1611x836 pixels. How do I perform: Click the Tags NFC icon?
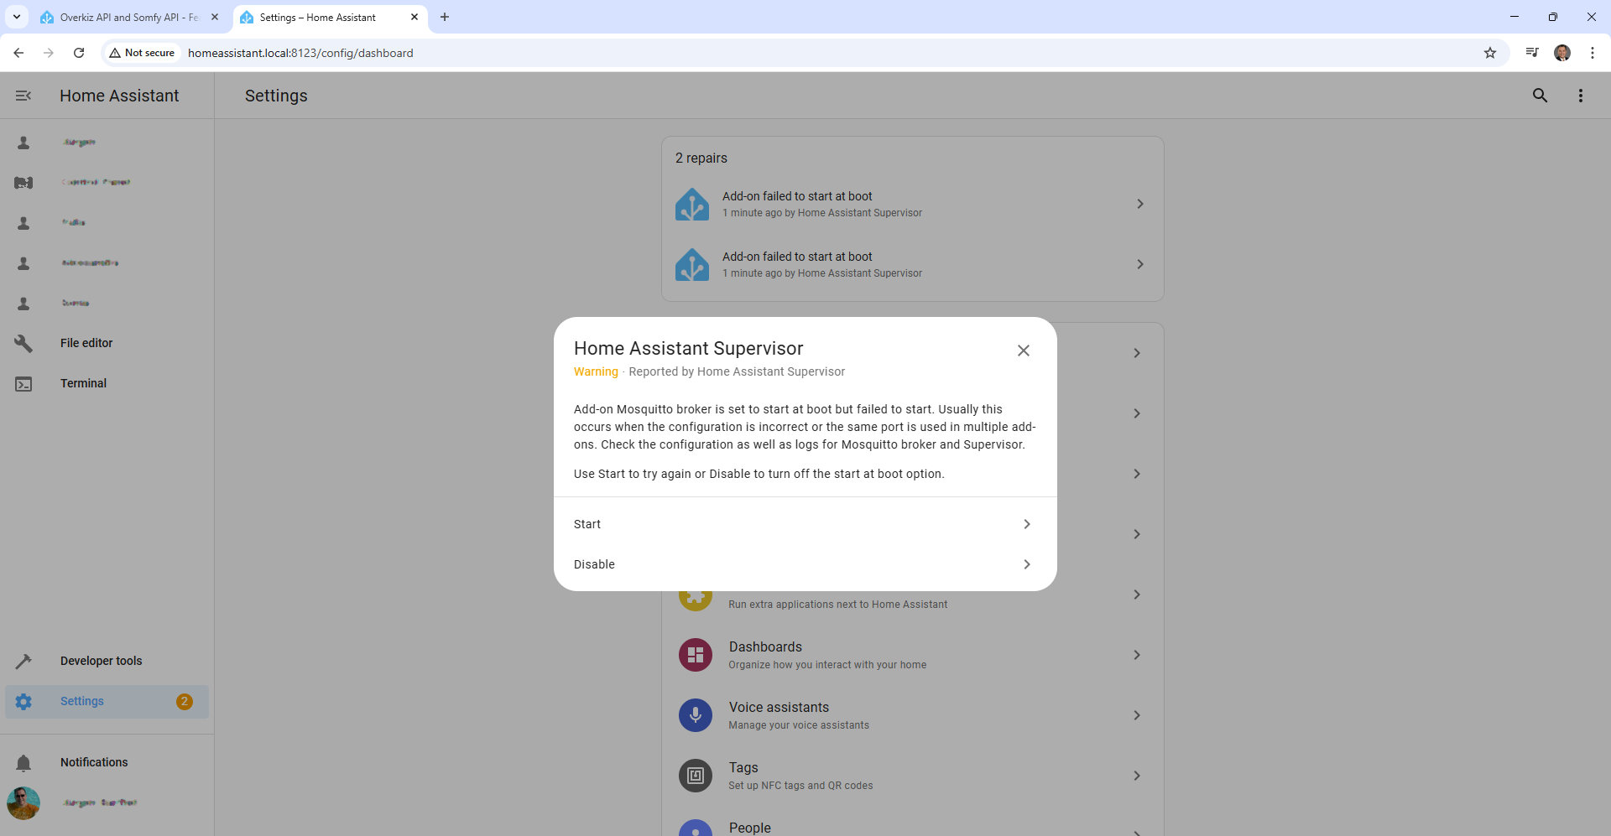pos(695,776)
